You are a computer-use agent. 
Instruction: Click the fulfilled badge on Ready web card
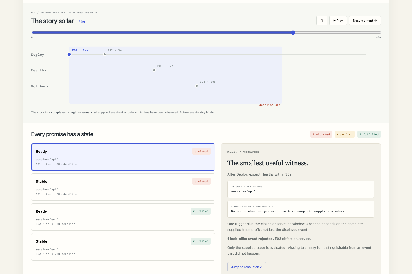[x=201, y=211]
